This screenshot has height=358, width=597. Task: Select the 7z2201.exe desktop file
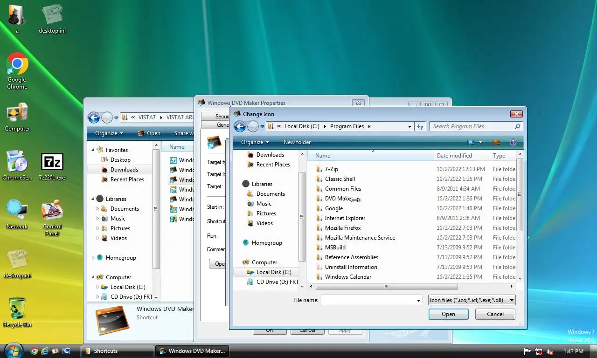click(x=52, y=167)
